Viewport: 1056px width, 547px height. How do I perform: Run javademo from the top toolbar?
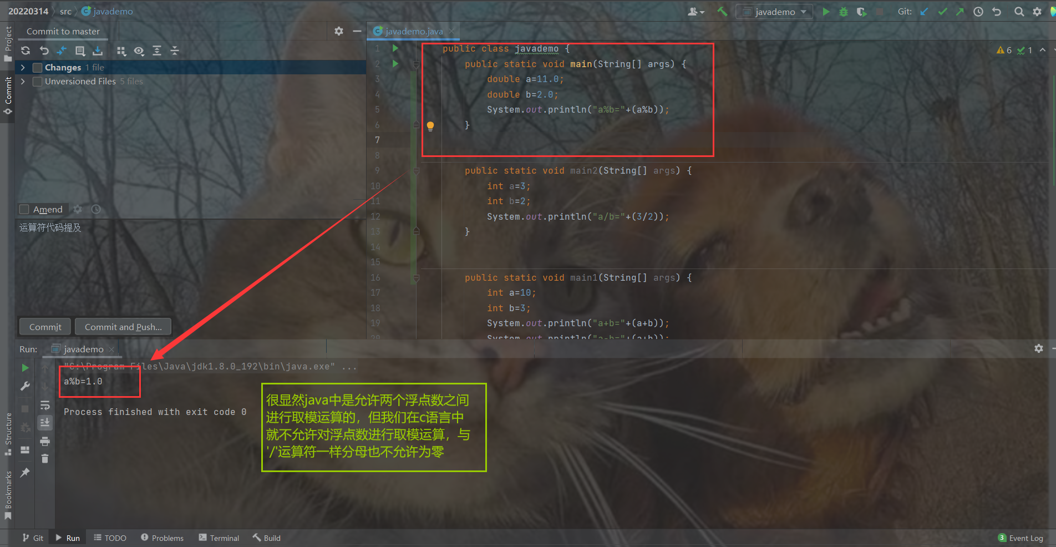click(x=826, y=12)
